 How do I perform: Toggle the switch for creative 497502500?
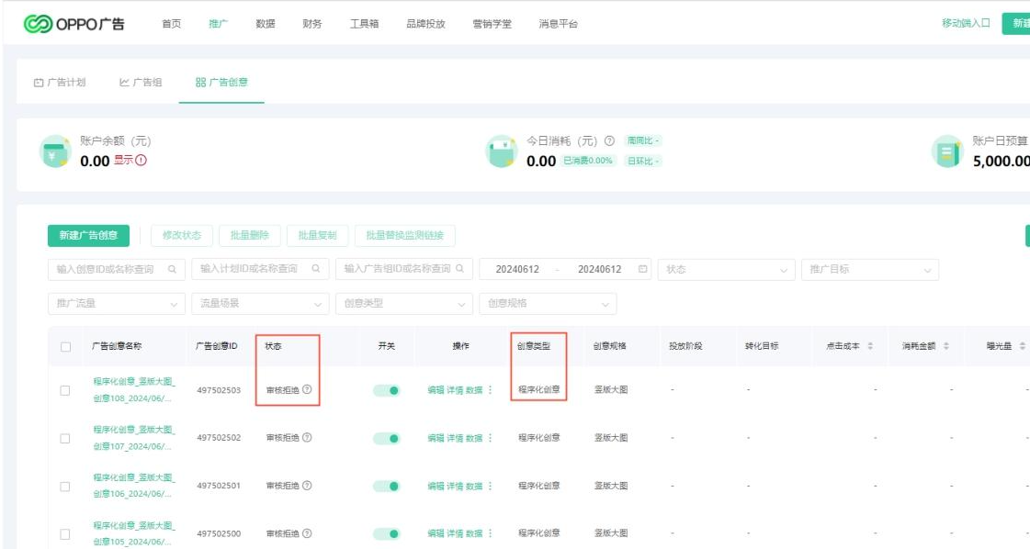coord(386,534)
